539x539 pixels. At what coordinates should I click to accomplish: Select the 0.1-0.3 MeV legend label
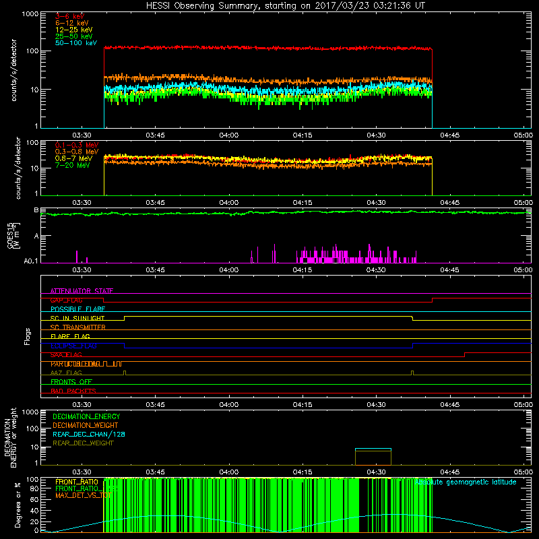click(x=77, y=145)
